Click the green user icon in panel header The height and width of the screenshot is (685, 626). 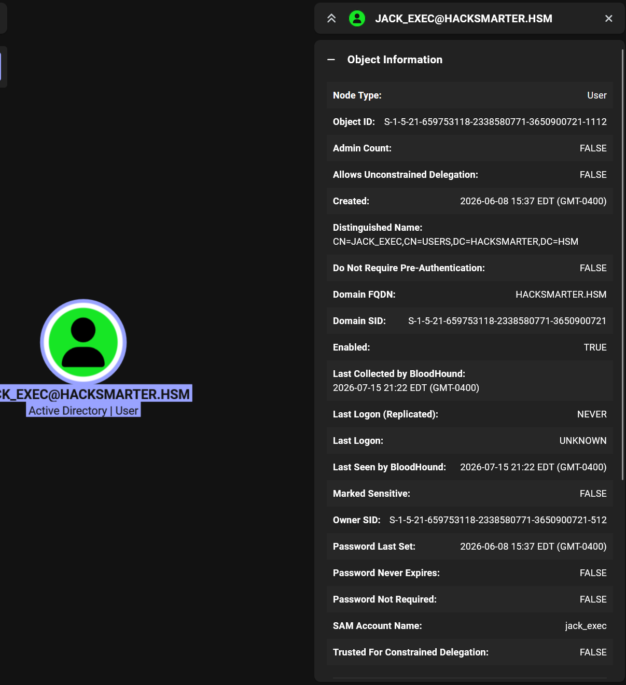[357, 19]
